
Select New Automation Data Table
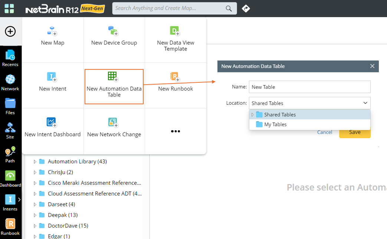click(114, 86)
